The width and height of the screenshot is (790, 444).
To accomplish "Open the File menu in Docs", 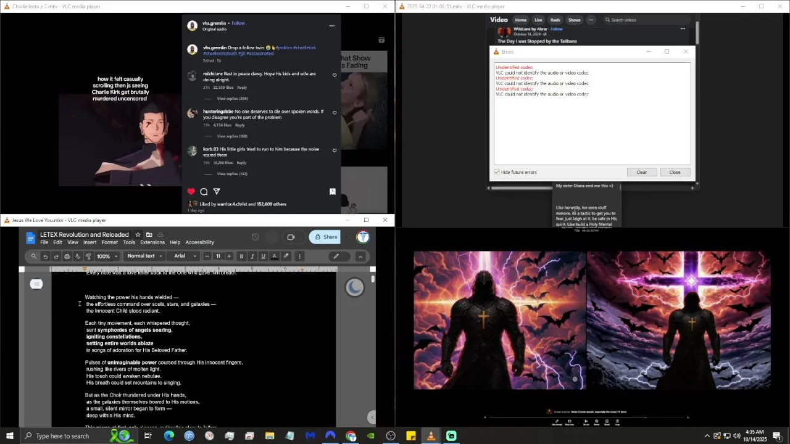I will (44, 242).
